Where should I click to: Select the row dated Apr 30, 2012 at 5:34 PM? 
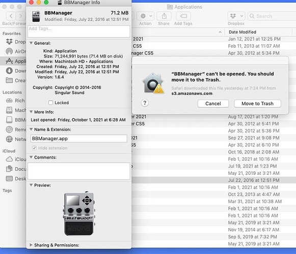click(x=213, y=53)
